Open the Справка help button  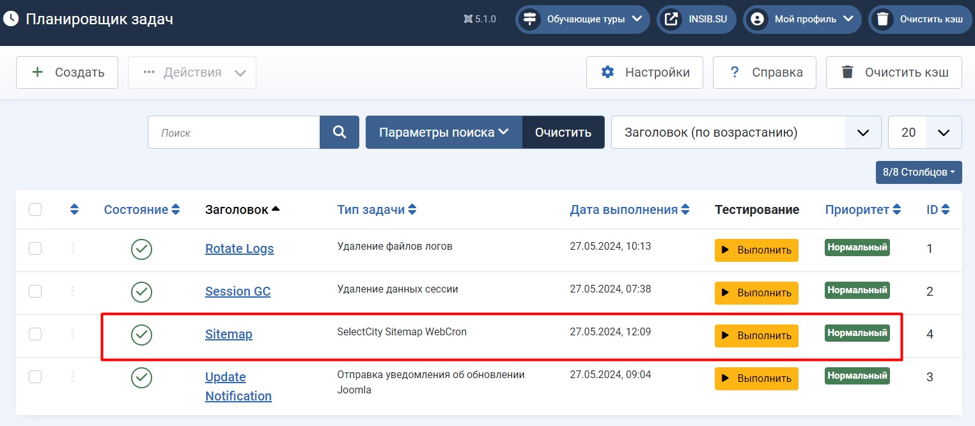click(x=764, y=72)
